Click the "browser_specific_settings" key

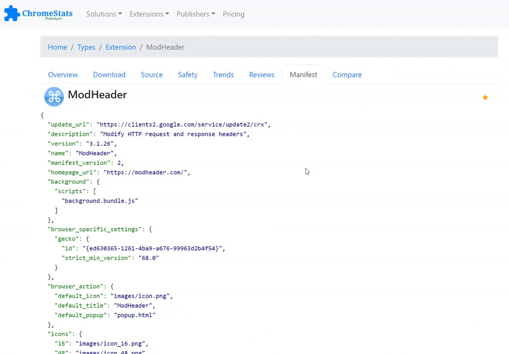95,230
